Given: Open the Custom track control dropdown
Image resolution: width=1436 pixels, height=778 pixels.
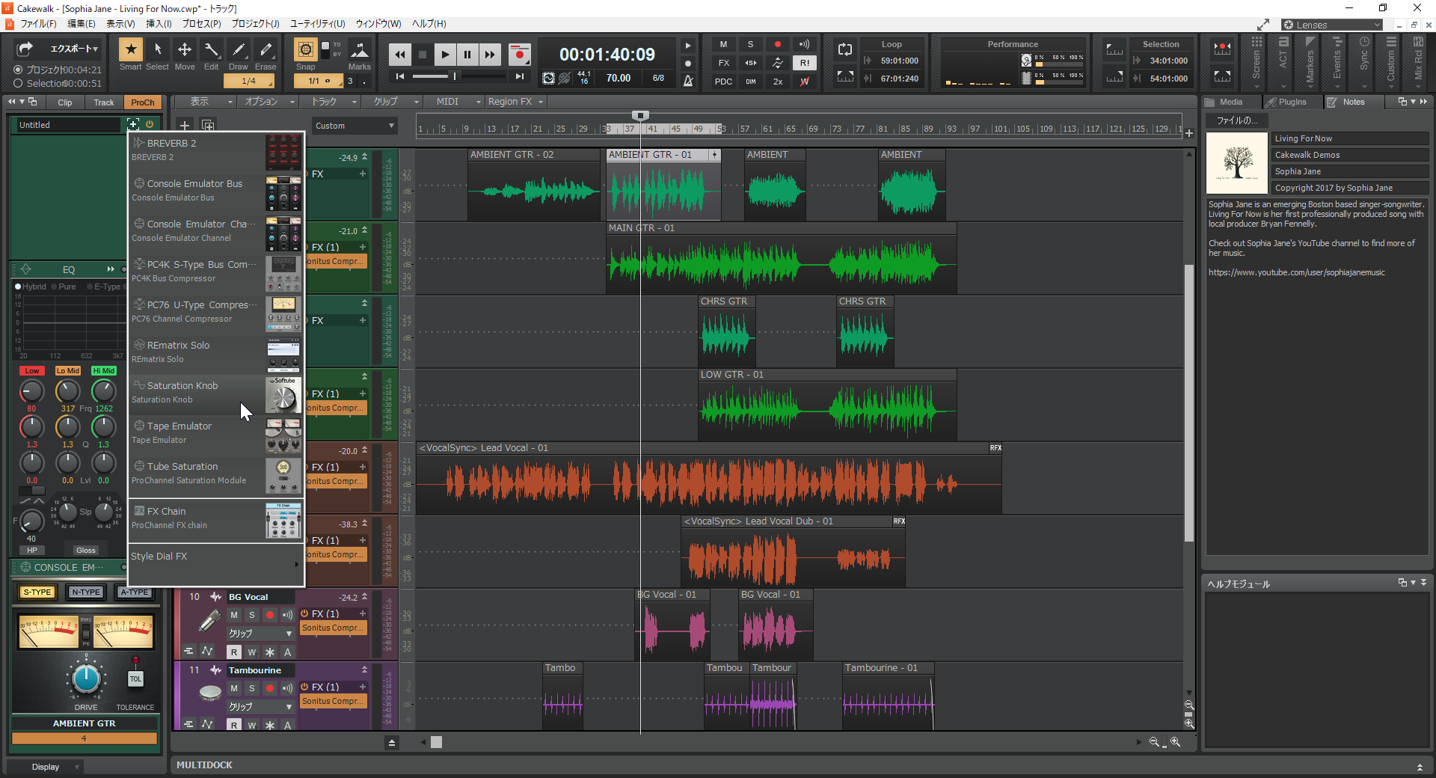Looking at the screenshot, I should (354, 126).
